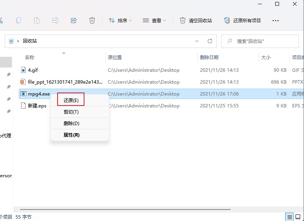Click the first pin icon in the sidebar

pos(8,74)
